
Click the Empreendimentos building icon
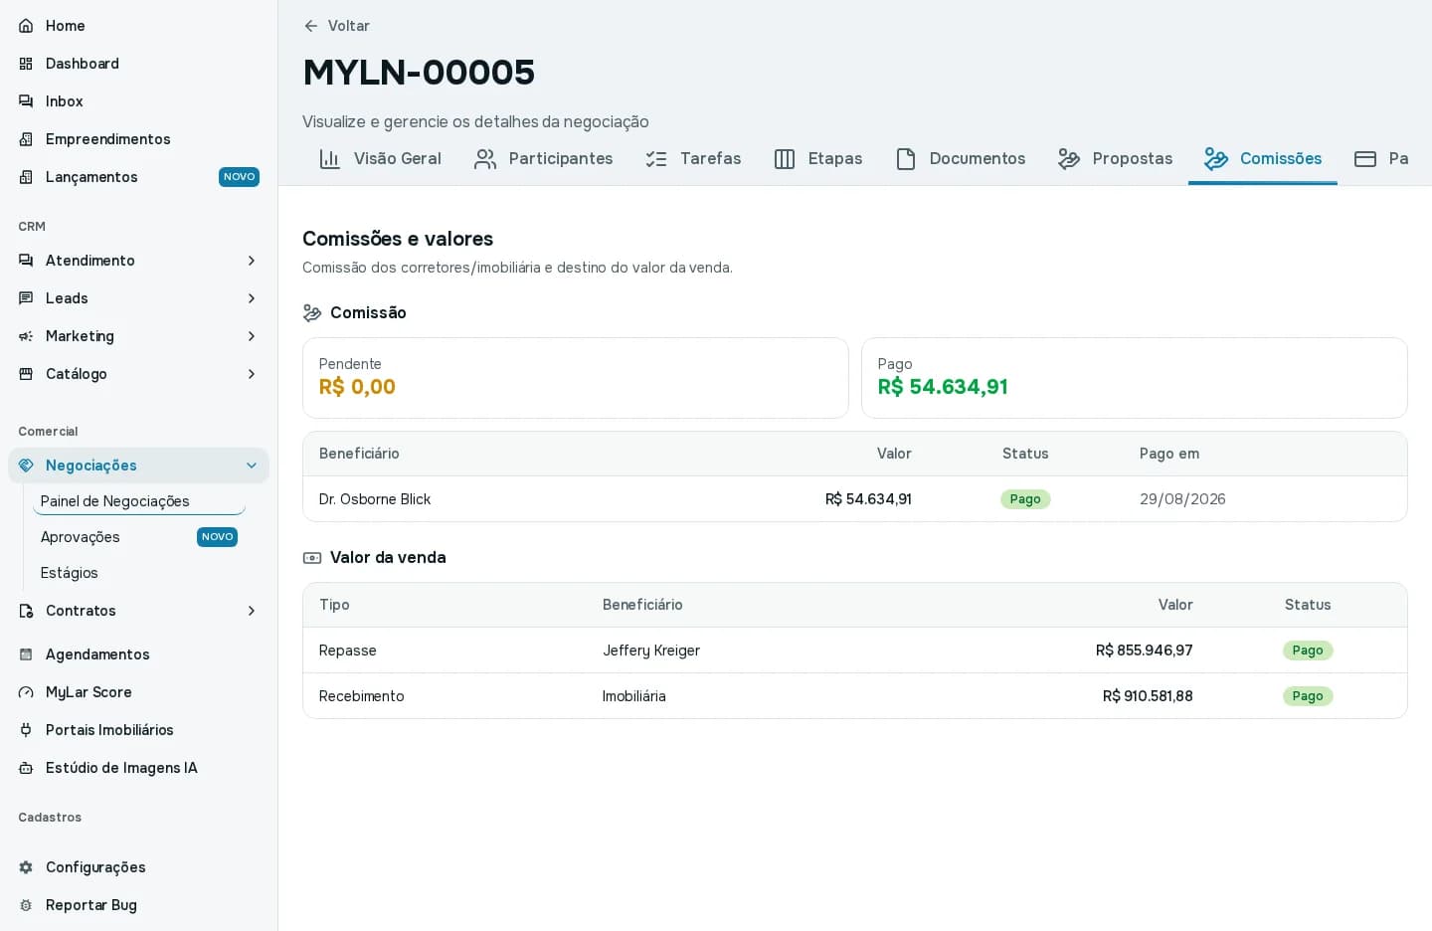[x=26, y=139]
